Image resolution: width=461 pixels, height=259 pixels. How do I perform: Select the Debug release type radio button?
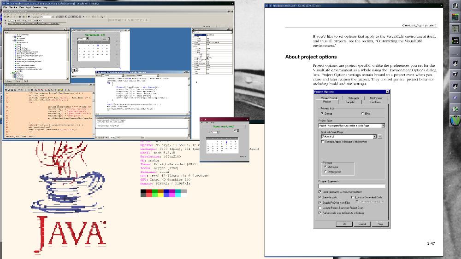pos(323,113)
